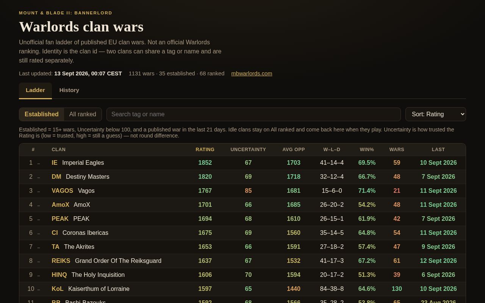Select the Coronas Ibericas clan name
This screenshot has height=303, width=485.
[x=85, y=233]
